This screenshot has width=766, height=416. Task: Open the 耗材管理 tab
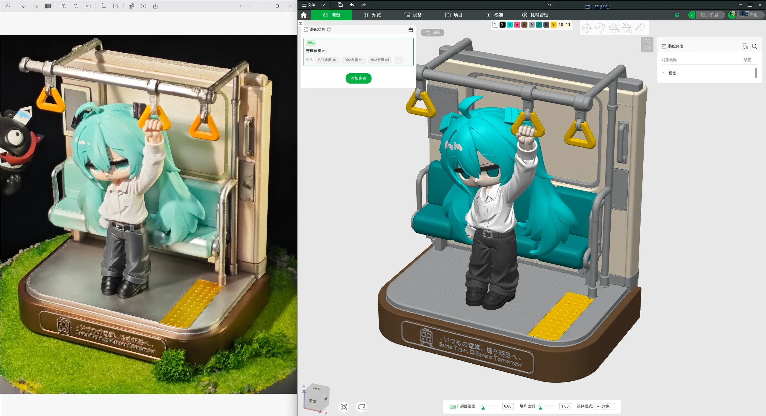(535, 15)
